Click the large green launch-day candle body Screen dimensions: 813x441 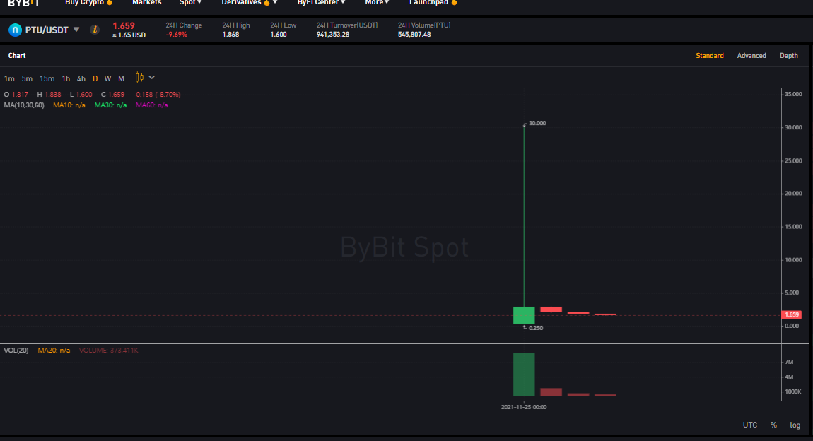(x=524, y=316)
